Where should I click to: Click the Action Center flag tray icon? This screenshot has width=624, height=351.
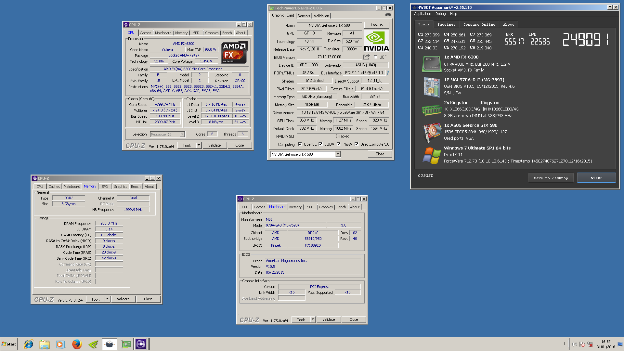(x=582, y=344)
